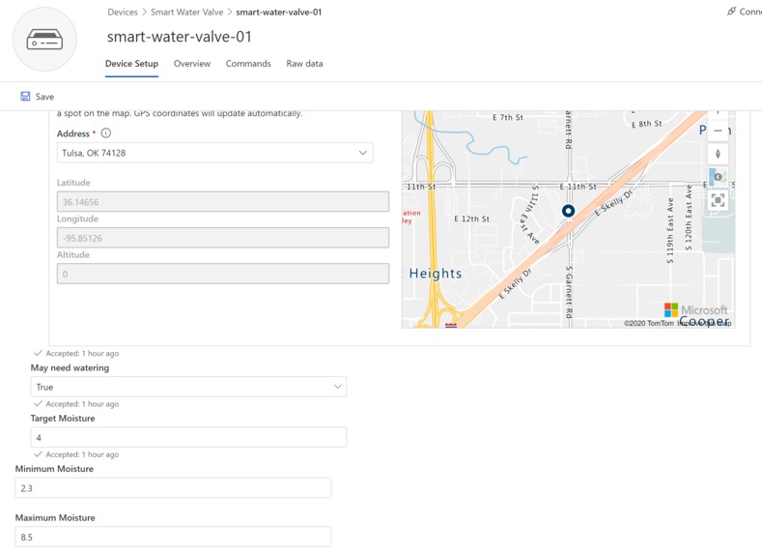Click the 'Latitude' field label
Image resolution: width=762 pixels, height=554 pixels.
73,183
